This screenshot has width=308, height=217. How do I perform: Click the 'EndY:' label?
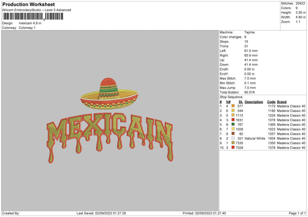[x=224, y=74]
